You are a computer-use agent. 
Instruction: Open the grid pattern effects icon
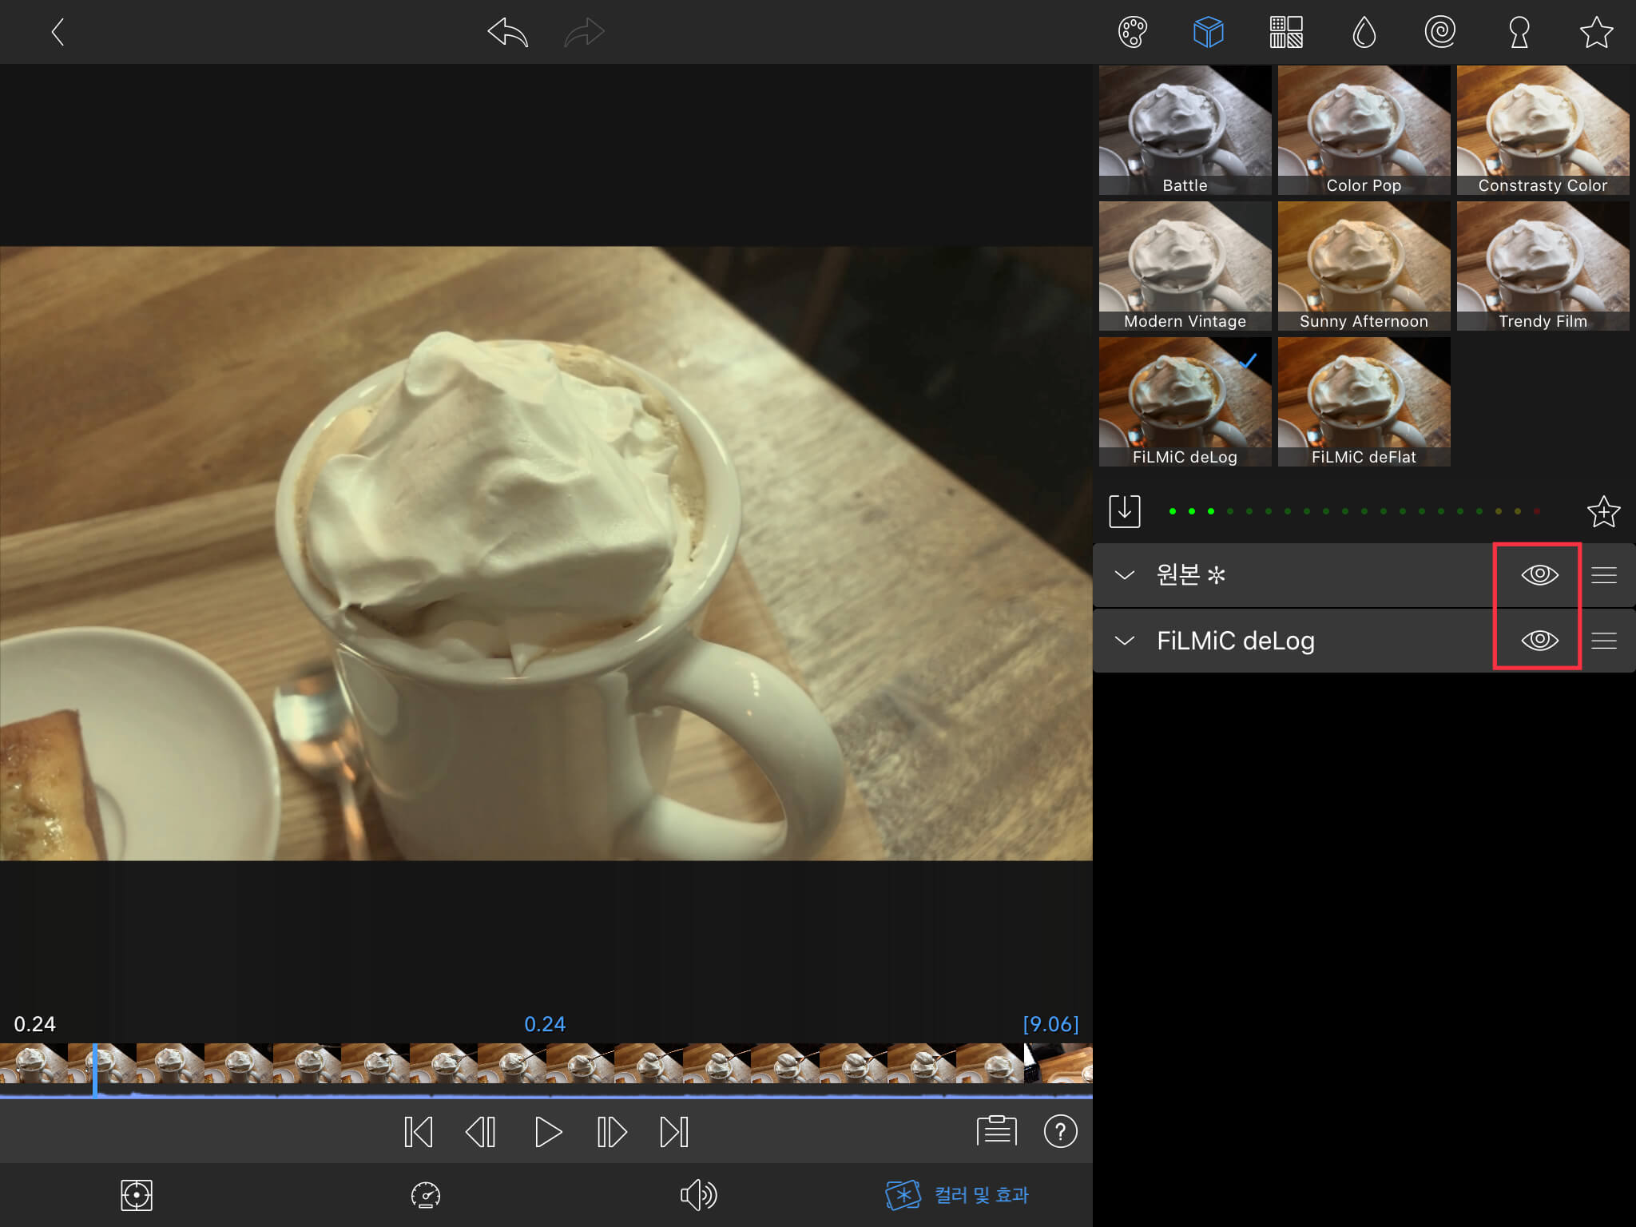[x=1286, y=33]
